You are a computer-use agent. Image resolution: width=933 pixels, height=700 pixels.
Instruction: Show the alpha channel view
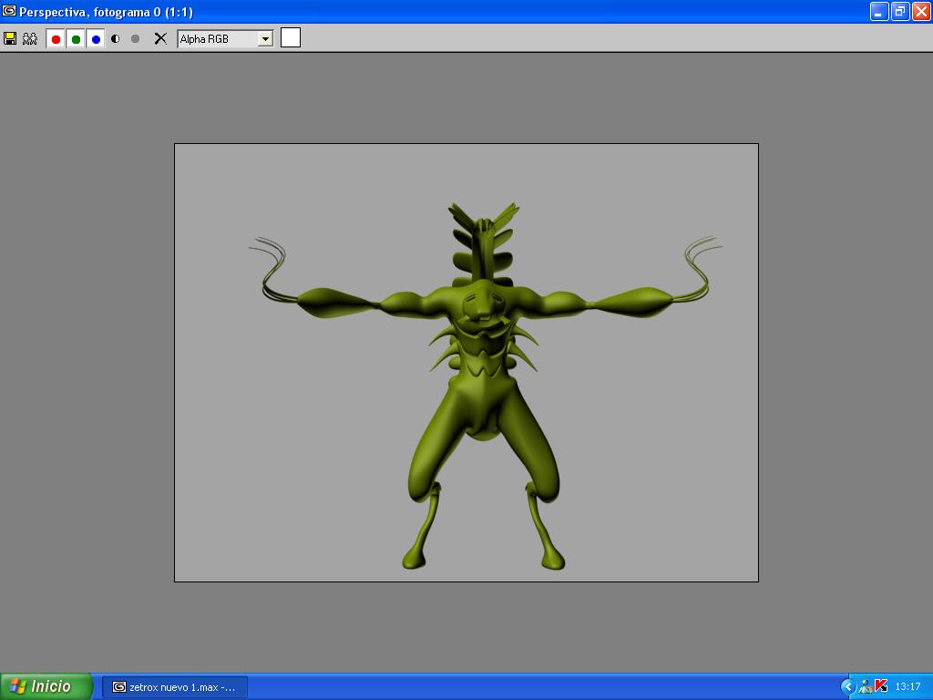[x=116, y=38]
